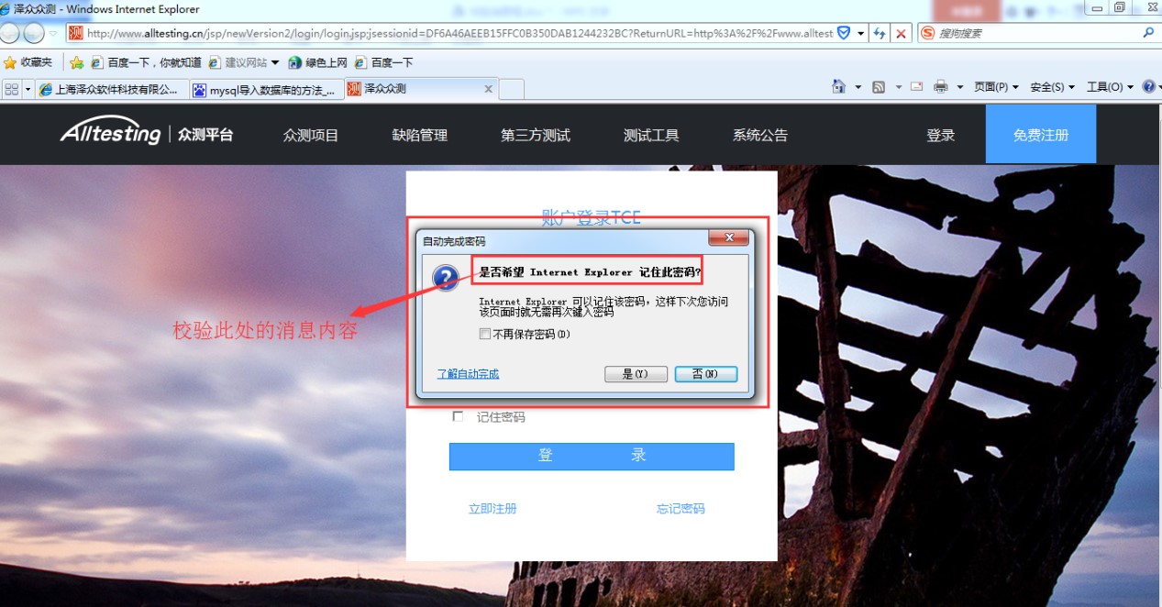Viewport: 1162px width, 607px height.
Task: Click the 登录 link in the header
Action: pos(941,135)
